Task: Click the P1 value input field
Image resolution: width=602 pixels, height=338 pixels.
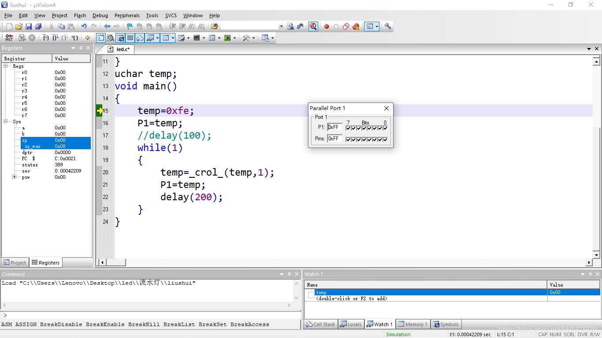Action: 334,127
